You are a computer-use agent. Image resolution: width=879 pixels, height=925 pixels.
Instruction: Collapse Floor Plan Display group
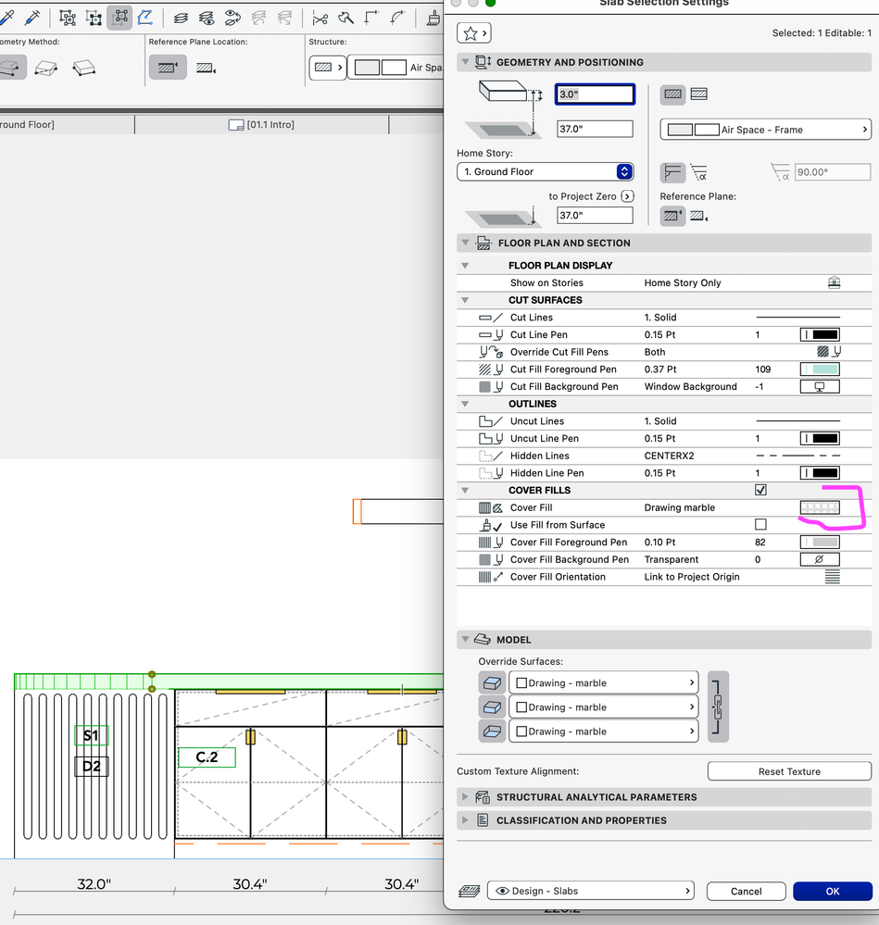tap(466, 266)
